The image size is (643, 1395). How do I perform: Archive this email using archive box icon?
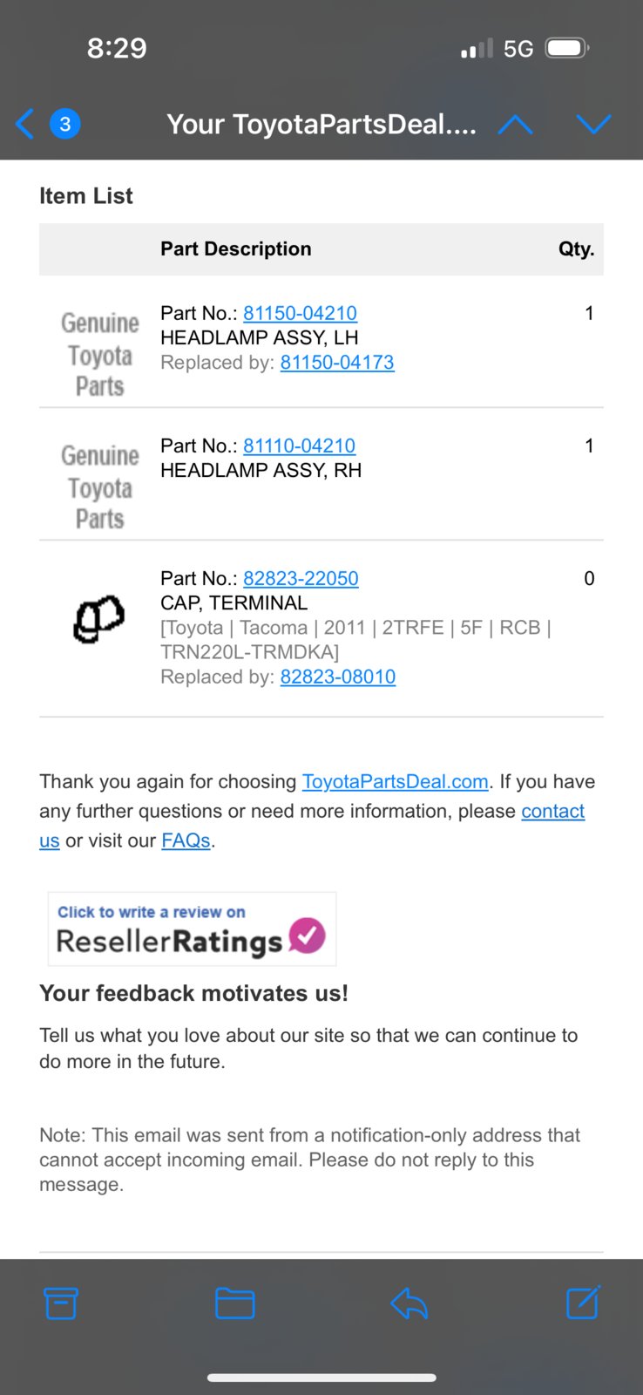coord(61,1303)
